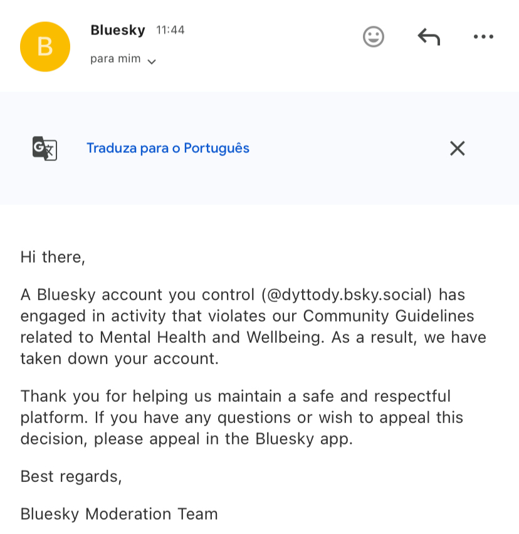The image size is (519, 534).
Task: Click the Google Translate icon
Action: tap(45, 149)
